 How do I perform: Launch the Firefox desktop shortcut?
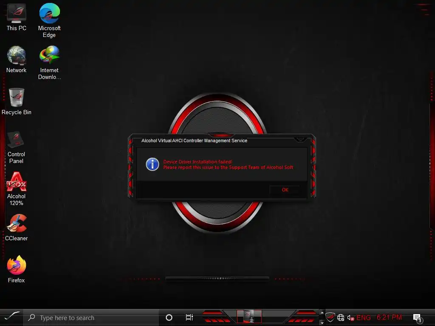coord(17,269)
